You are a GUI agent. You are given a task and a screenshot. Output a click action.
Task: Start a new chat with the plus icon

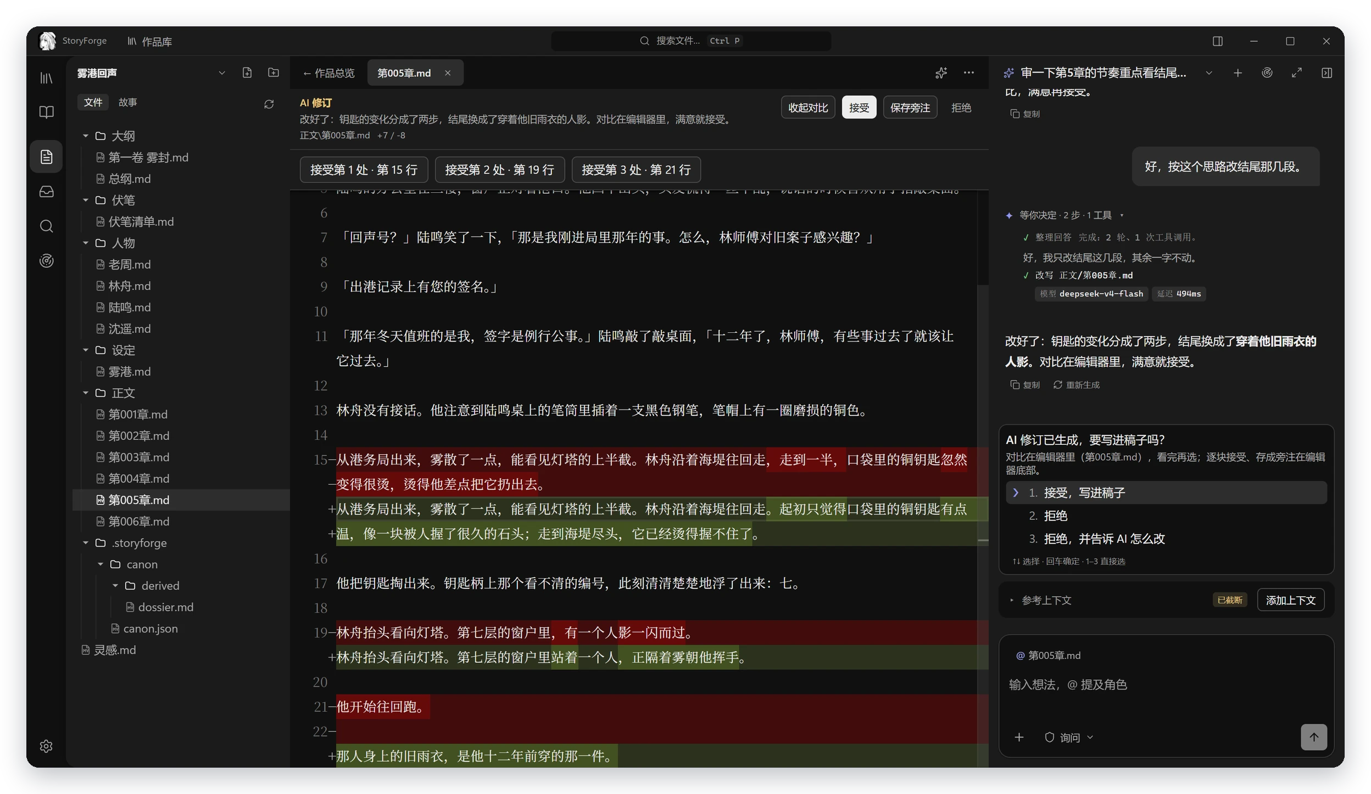pos(1238,72)
